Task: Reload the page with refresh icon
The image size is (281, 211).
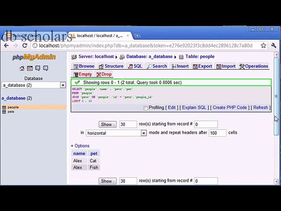Action: pyautogui.click(x=25, y=46)
